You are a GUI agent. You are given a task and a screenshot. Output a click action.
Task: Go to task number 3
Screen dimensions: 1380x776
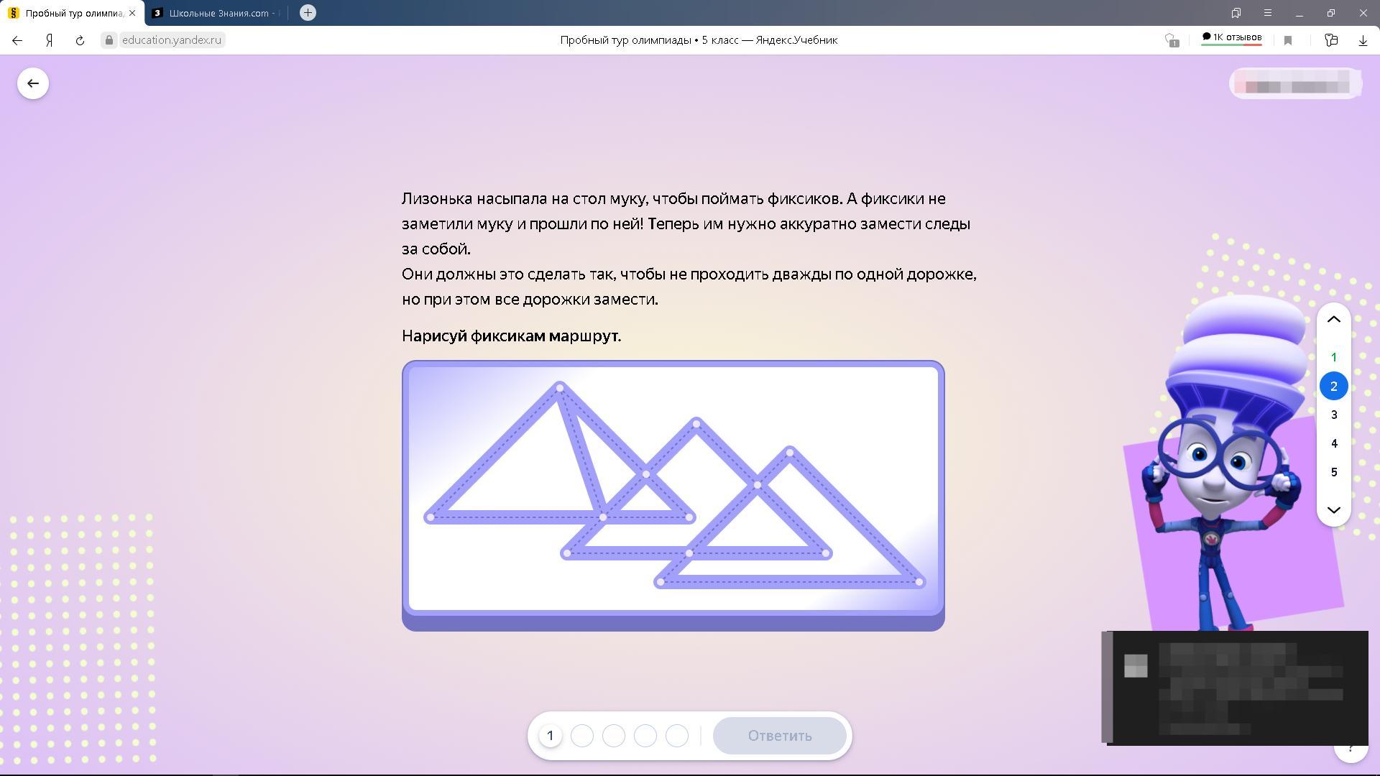click(1334, 415)
